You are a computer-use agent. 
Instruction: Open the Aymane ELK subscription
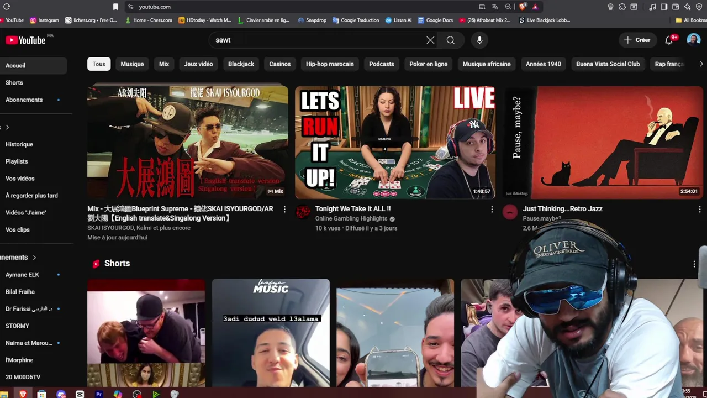click(33, 275)
